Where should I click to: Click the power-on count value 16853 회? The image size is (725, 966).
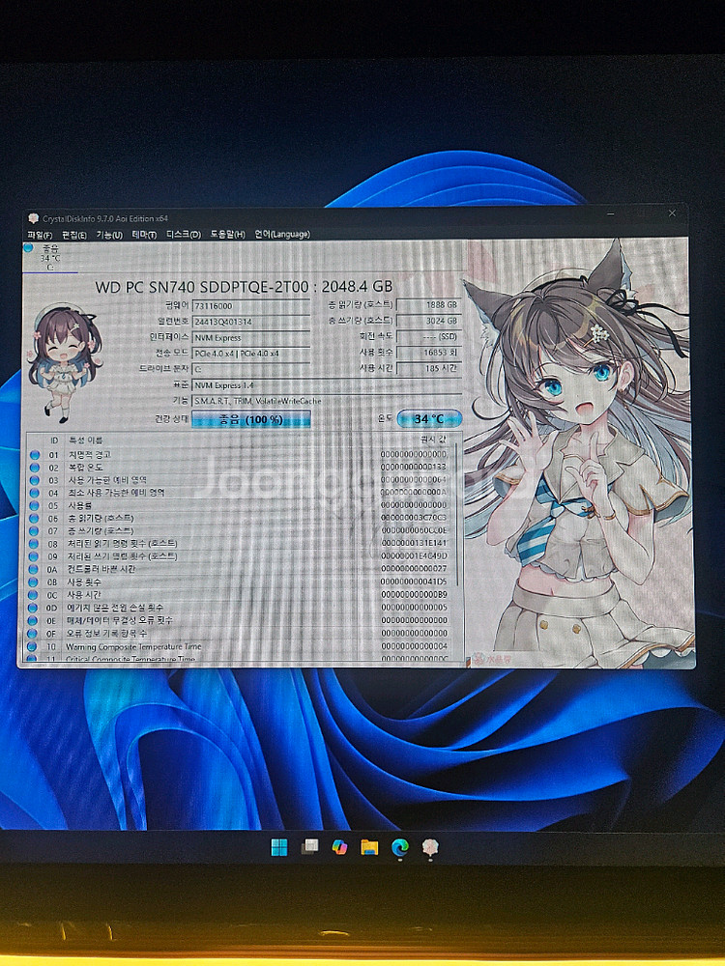coord(428,353)
